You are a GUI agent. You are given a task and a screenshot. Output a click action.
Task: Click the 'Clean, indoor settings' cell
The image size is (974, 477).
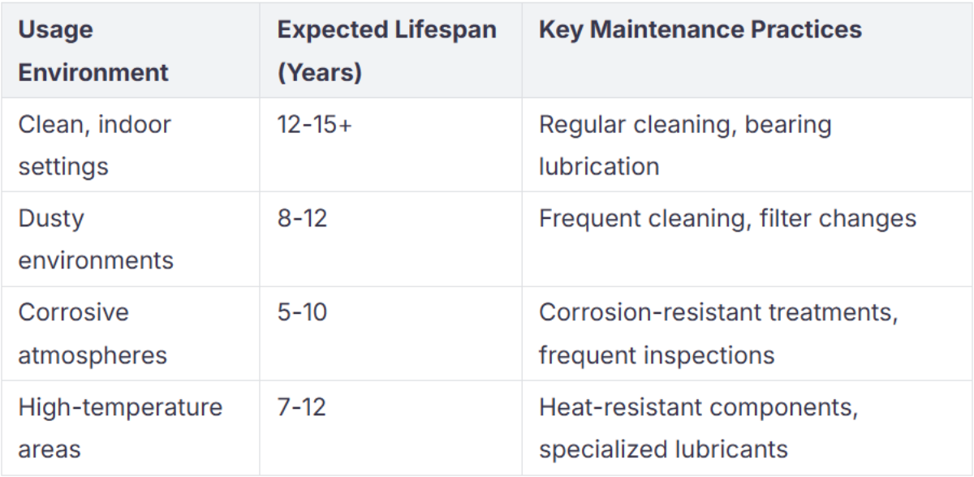[94, 145]
